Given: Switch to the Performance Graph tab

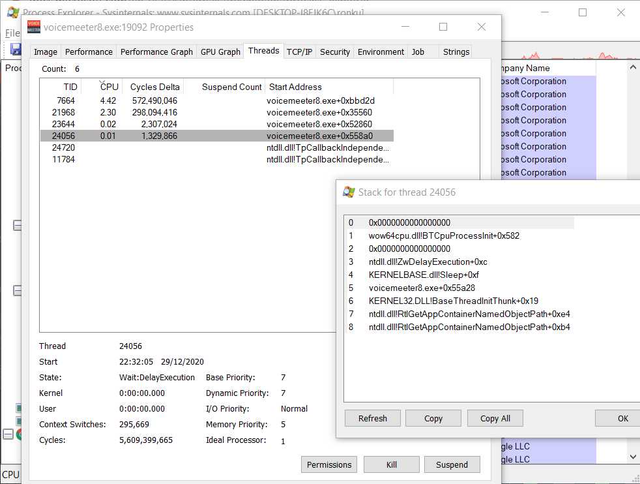Looking at the screenshot, I should (156, 52).
